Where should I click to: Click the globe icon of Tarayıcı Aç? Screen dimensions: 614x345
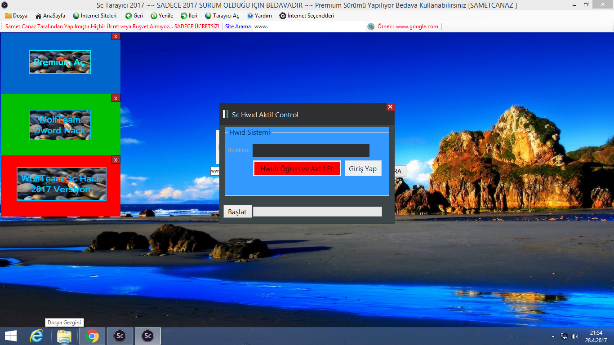coord(208,16)
